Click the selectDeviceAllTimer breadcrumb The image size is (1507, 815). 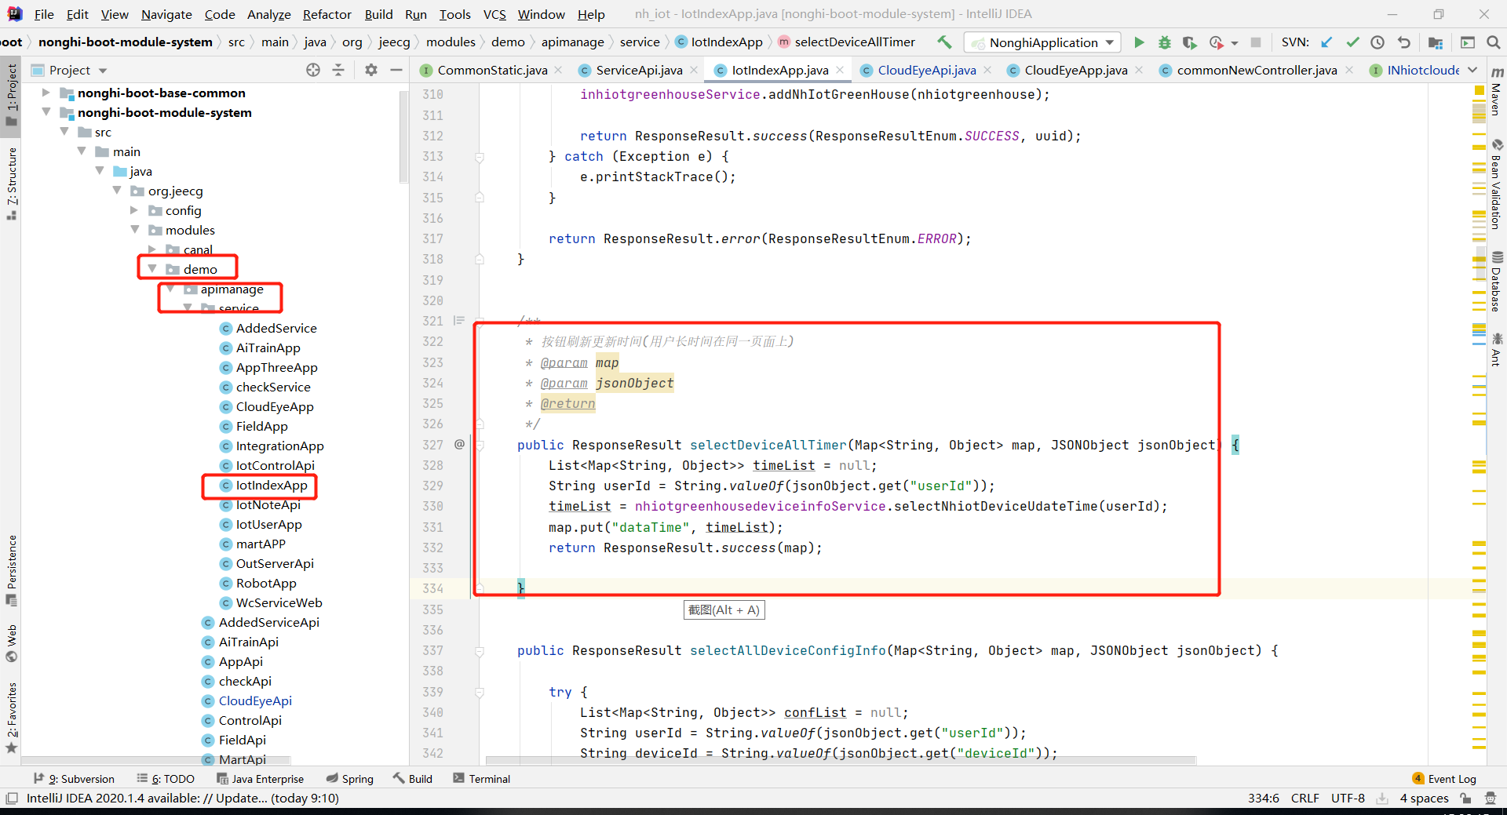(x=846, y=42)
